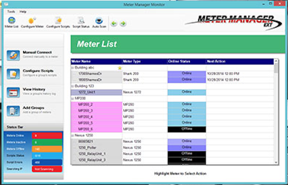
Task: Click the Add Groups sidebar icon
Action: pyautogui.click(x=13, y=111)
